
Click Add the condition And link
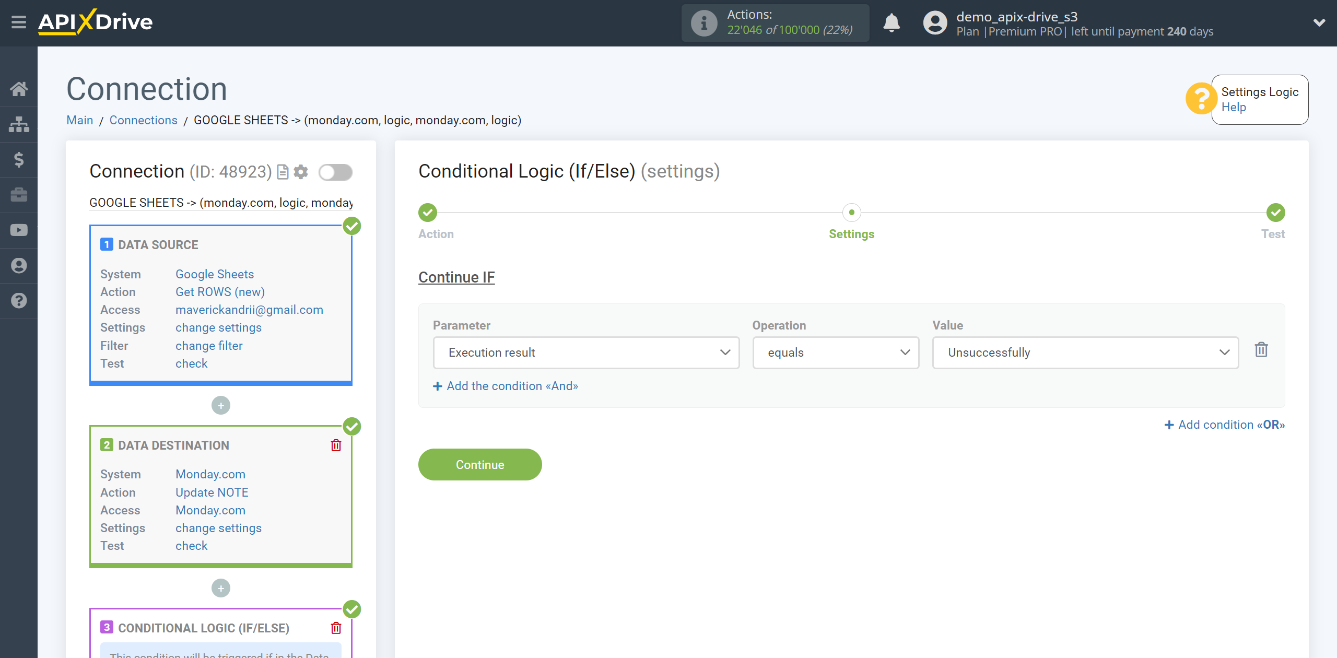506,385
